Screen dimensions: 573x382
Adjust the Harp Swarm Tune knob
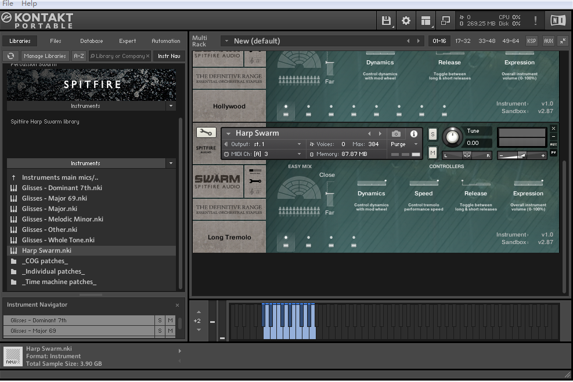click(452, 137)
